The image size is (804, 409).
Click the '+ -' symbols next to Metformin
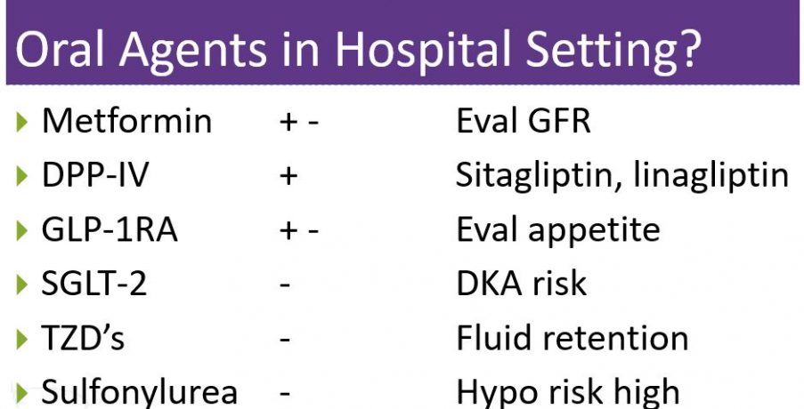[298, 122]
